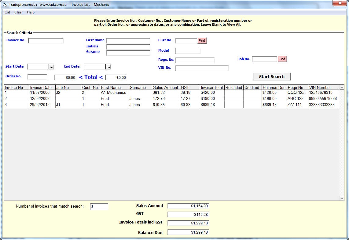Click the Balance Due column header
This screenshot has width=349, height=240.
pyautogui.click(x=274, y=87)
